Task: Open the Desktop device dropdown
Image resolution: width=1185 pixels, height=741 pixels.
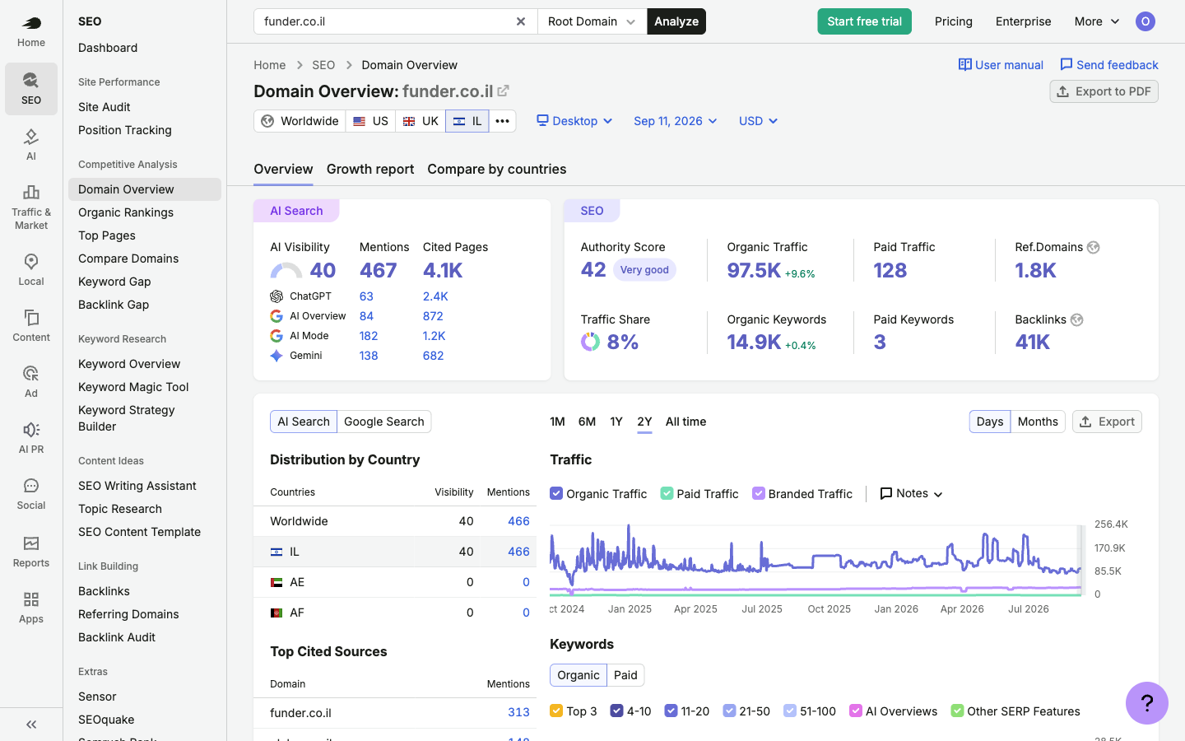Action: click(x=574, y=121)
